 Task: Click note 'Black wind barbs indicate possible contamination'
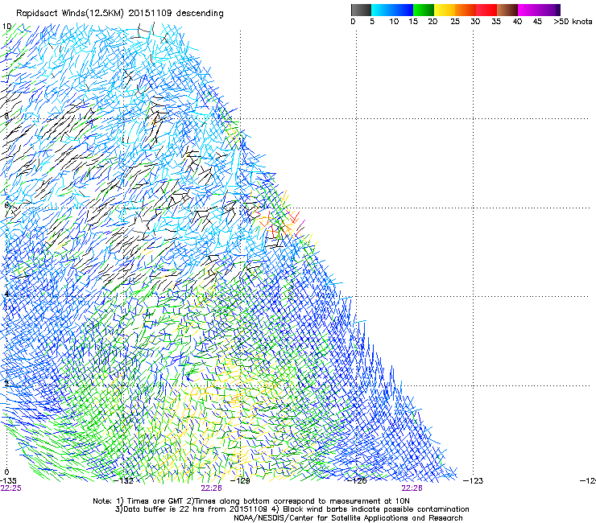(376, 509)
